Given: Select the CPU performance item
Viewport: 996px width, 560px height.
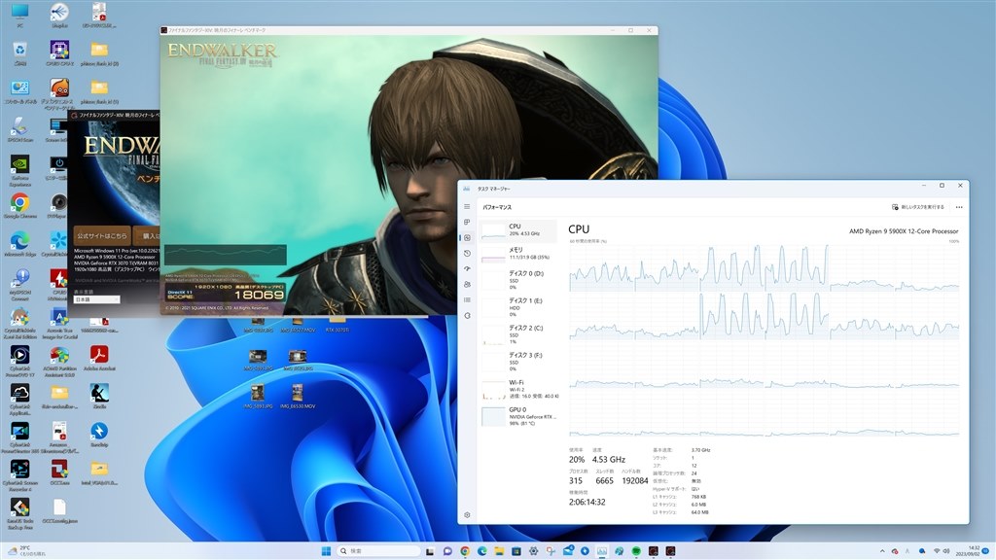Looking at the screenshot, I should click(x=518, y=230).
